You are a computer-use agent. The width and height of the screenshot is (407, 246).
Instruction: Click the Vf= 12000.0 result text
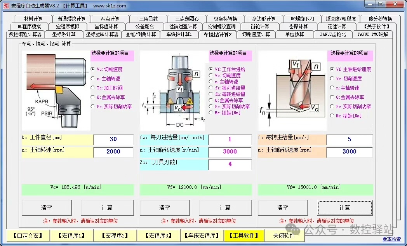194,187
